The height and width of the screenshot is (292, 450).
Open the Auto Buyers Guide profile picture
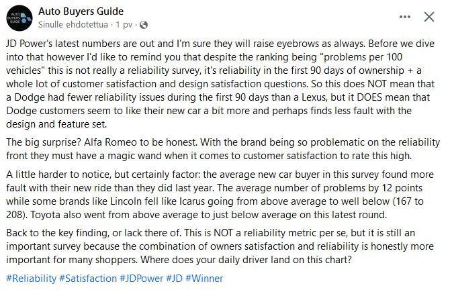19,18
